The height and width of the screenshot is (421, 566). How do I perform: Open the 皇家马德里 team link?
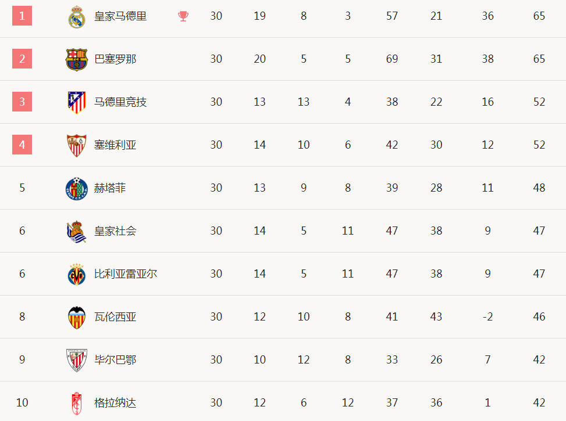(120, 16)
